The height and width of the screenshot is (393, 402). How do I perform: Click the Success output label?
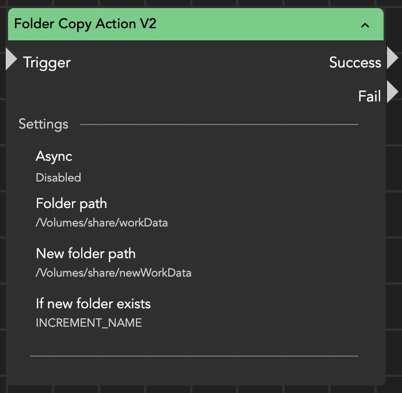[x=355, y=62]
